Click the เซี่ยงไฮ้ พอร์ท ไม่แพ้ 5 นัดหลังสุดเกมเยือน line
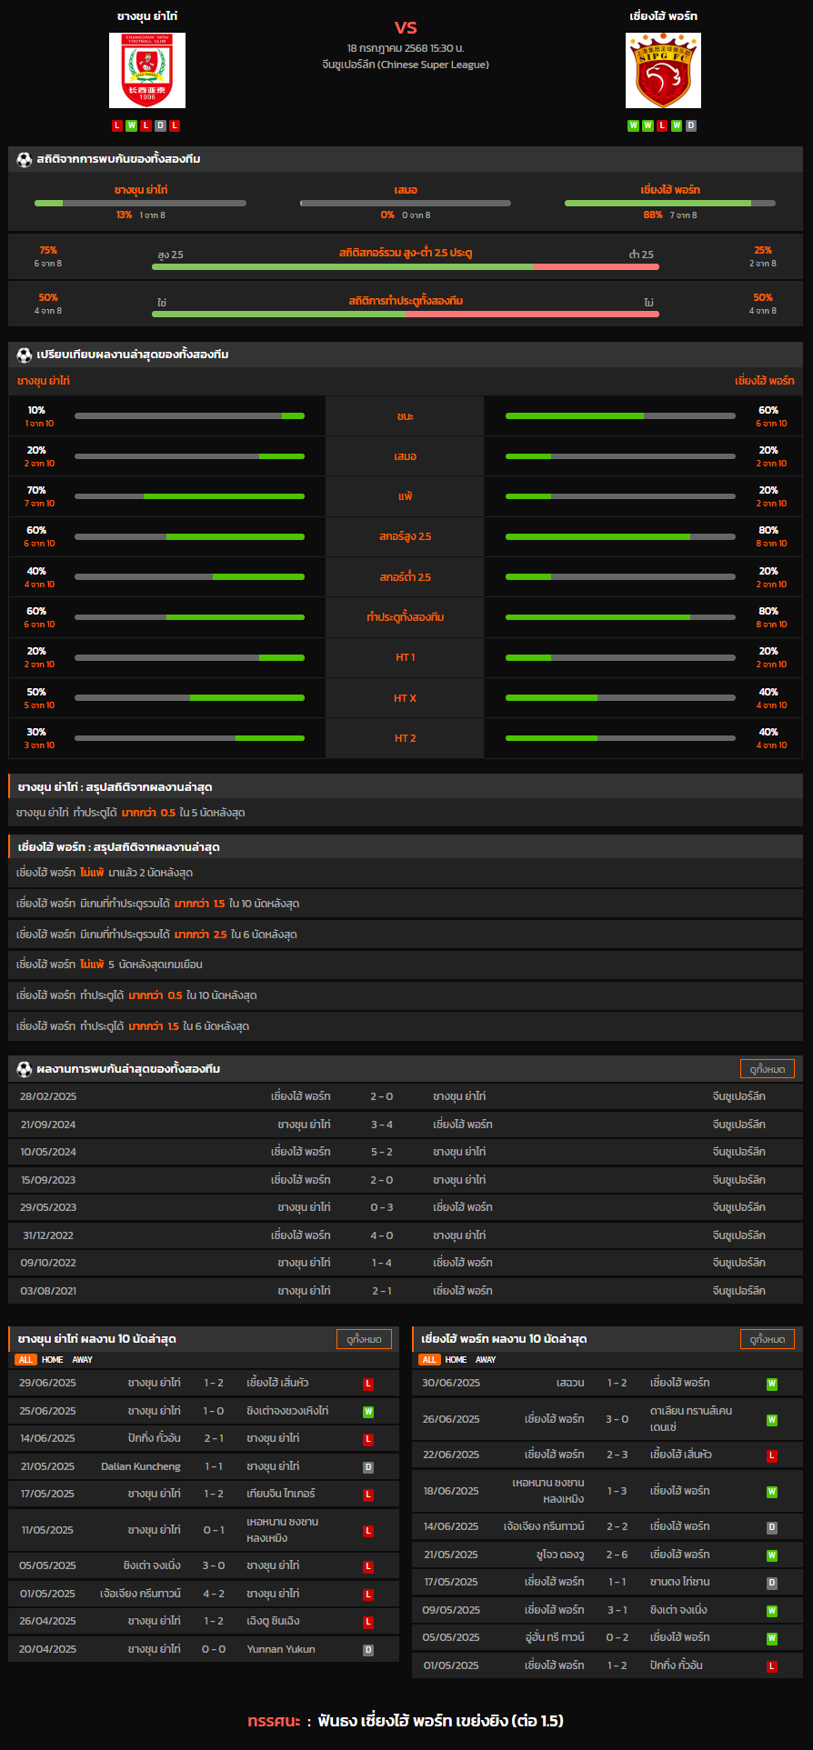Screen dimensions: 813x1750 click(109, 965)
